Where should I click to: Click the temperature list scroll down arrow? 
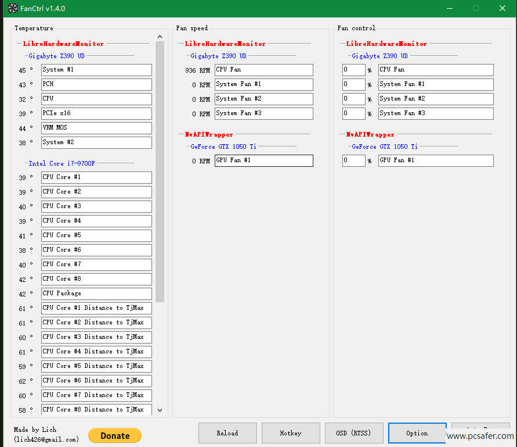pos(160,410)
